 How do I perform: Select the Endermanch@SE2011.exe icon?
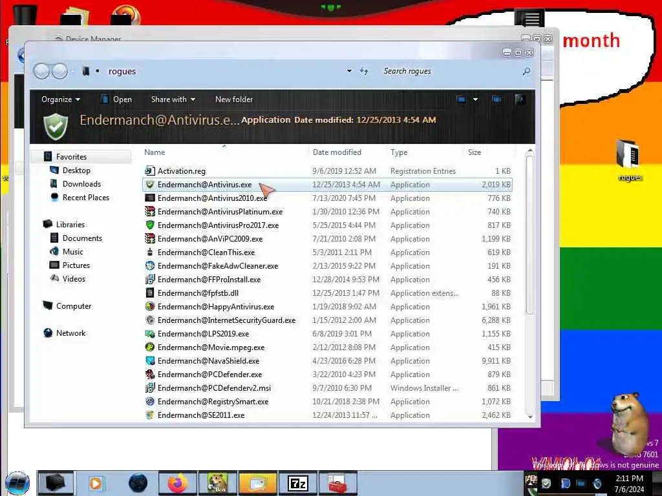tap(149, 415)
